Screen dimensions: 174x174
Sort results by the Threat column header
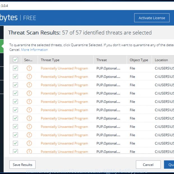[x=102, y=60]
